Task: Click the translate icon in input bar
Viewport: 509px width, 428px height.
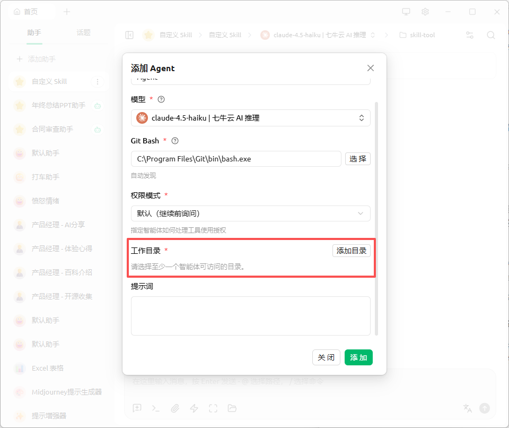Action: click(467, 408)
